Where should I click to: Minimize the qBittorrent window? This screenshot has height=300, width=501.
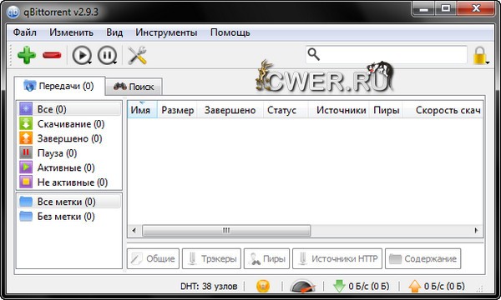(x=424, y=8)
